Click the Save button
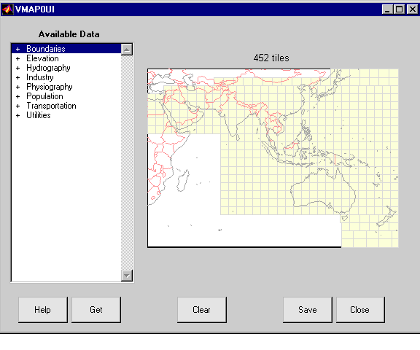420x350 pixels. click(x=308, y=310)
